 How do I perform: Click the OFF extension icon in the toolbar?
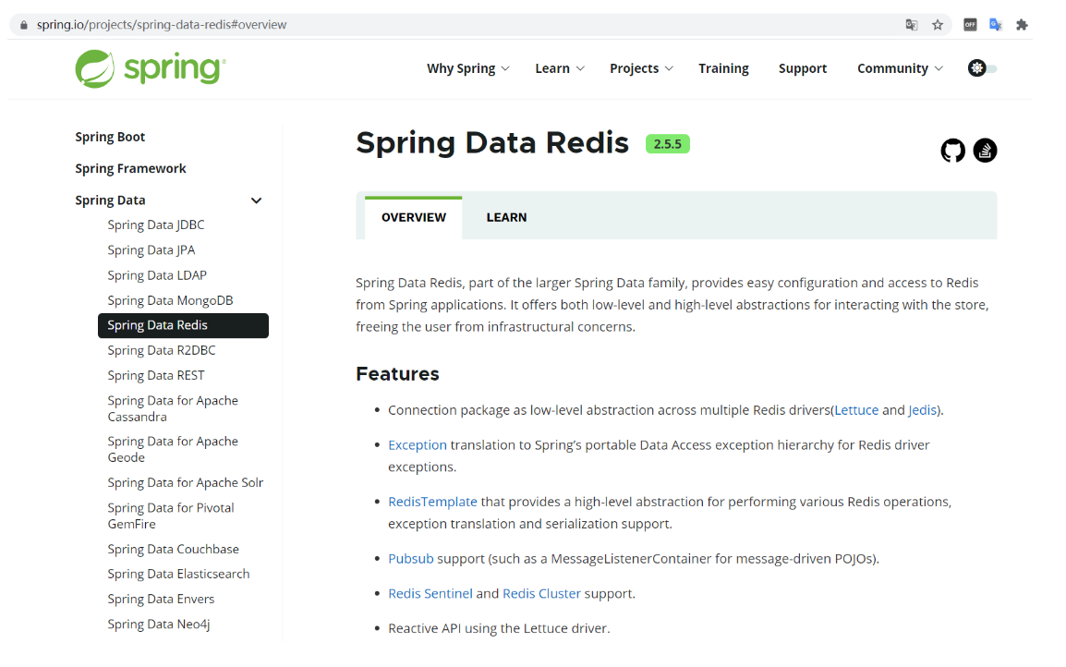(x=970, y=25)
